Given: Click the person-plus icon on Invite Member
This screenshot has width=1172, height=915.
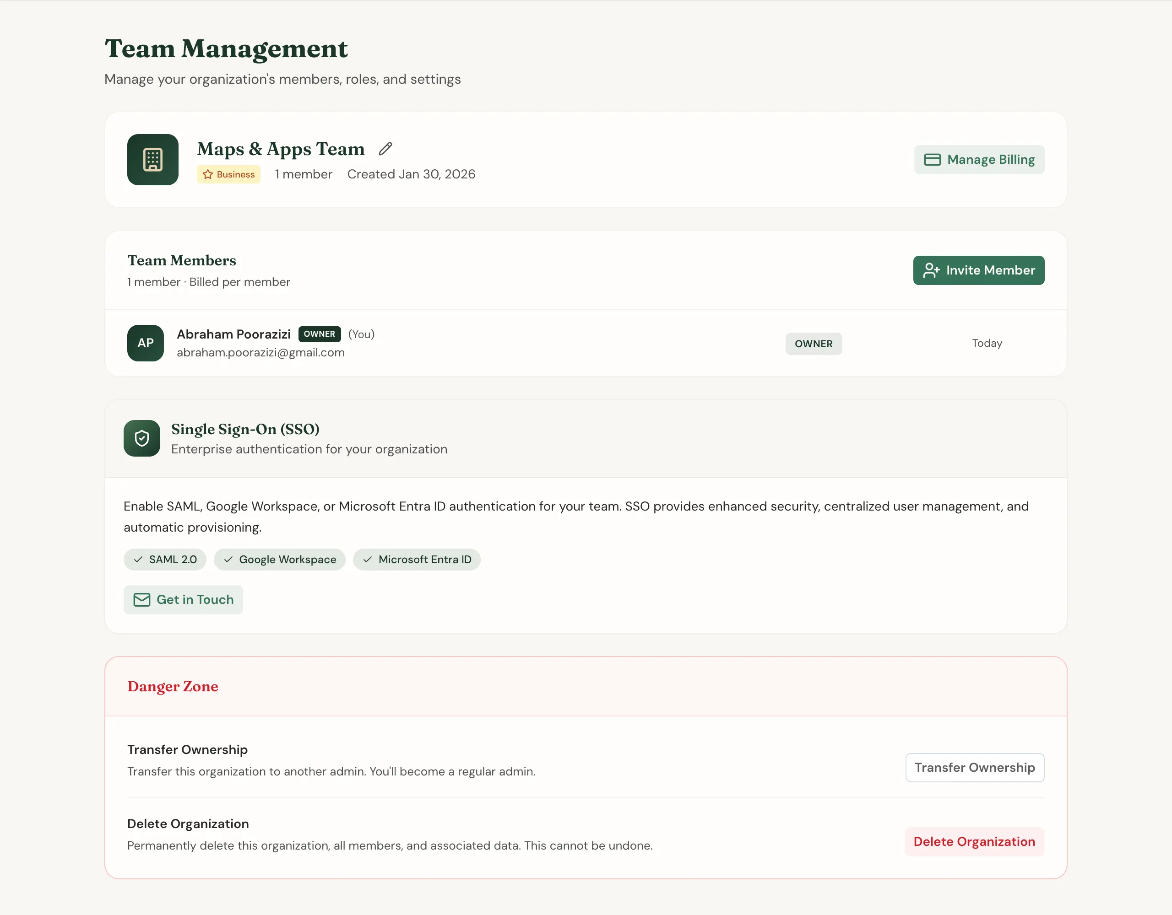Looking at the screenshot, I should [932, 270].
